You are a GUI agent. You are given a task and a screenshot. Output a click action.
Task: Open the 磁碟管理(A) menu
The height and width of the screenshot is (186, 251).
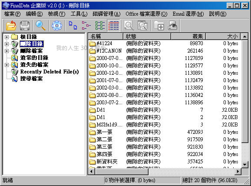106,14
